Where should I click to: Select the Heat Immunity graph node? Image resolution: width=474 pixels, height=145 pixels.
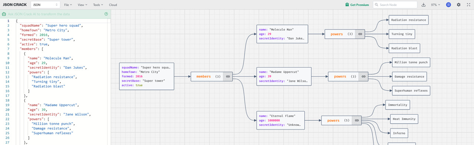[404, 119]
